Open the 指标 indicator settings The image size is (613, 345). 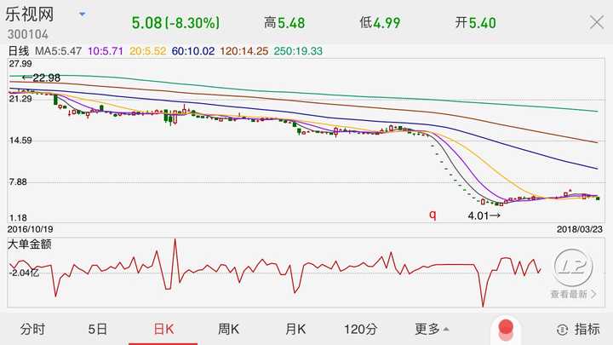578,330
